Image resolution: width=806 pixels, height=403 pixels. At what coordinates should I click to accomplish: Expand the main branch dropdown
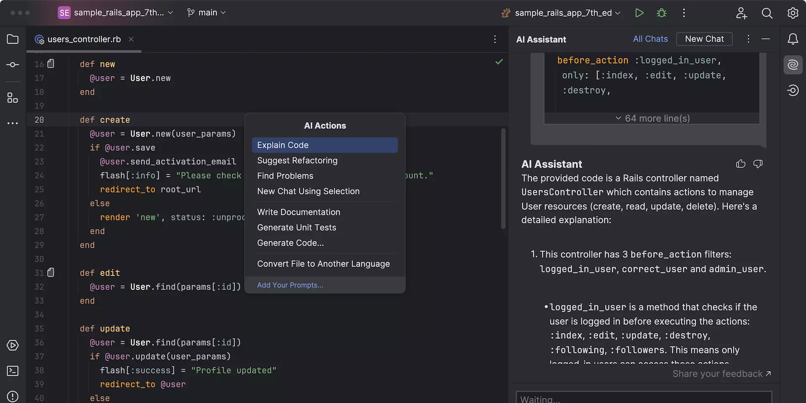click(207, 13)
